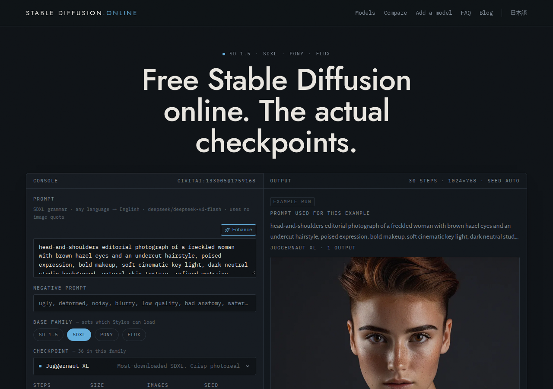Select the PONY base family
The image size is (553, 389).
click(107, 335)
